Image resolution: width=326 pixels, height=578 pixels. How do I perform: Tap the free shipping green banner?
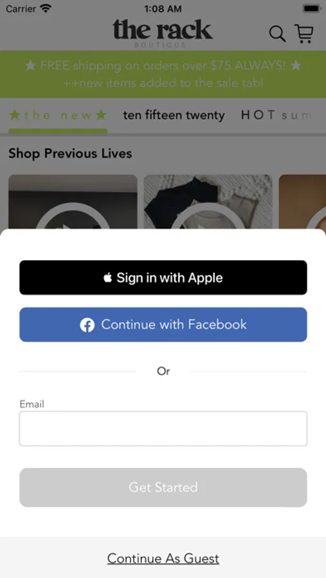click(x=163, y=74)
